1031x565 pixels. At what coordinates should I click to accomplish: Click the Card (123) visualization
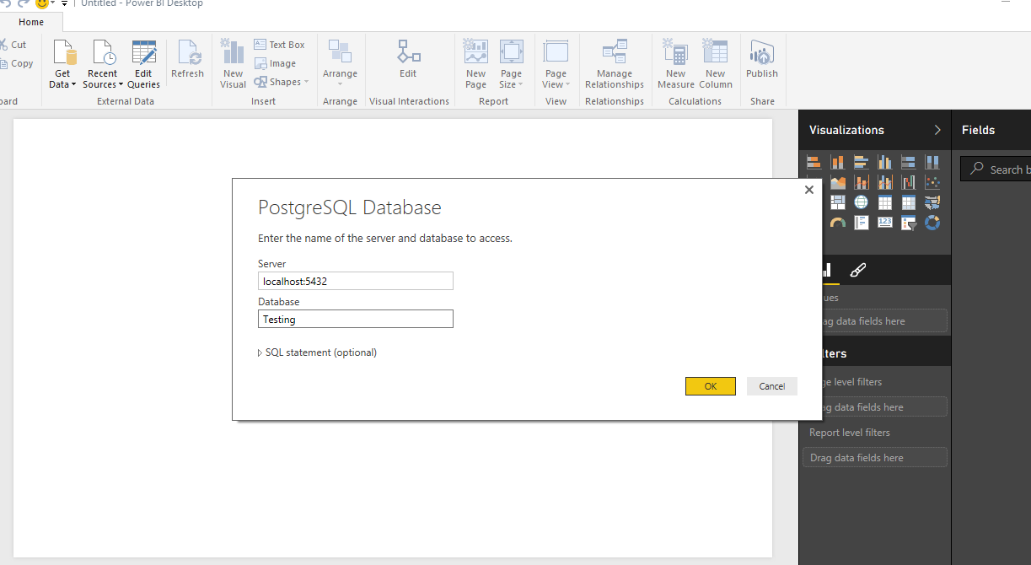coord(884,223)
